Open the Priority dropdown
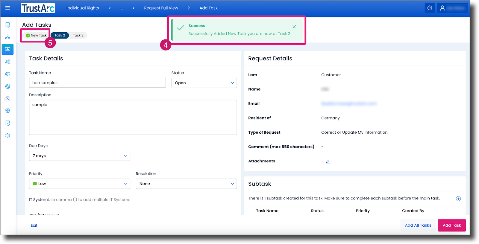This screenshot has height=244, width=479. click(x=80, y=184)
